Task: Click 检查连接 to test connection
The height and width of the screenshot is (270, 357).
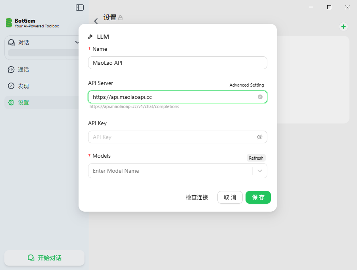Action: (x=197, y=197)
